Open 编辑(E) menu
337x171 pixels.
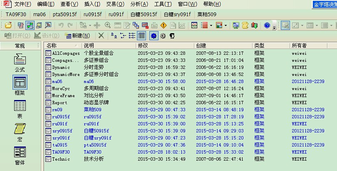tap(46, 4)
